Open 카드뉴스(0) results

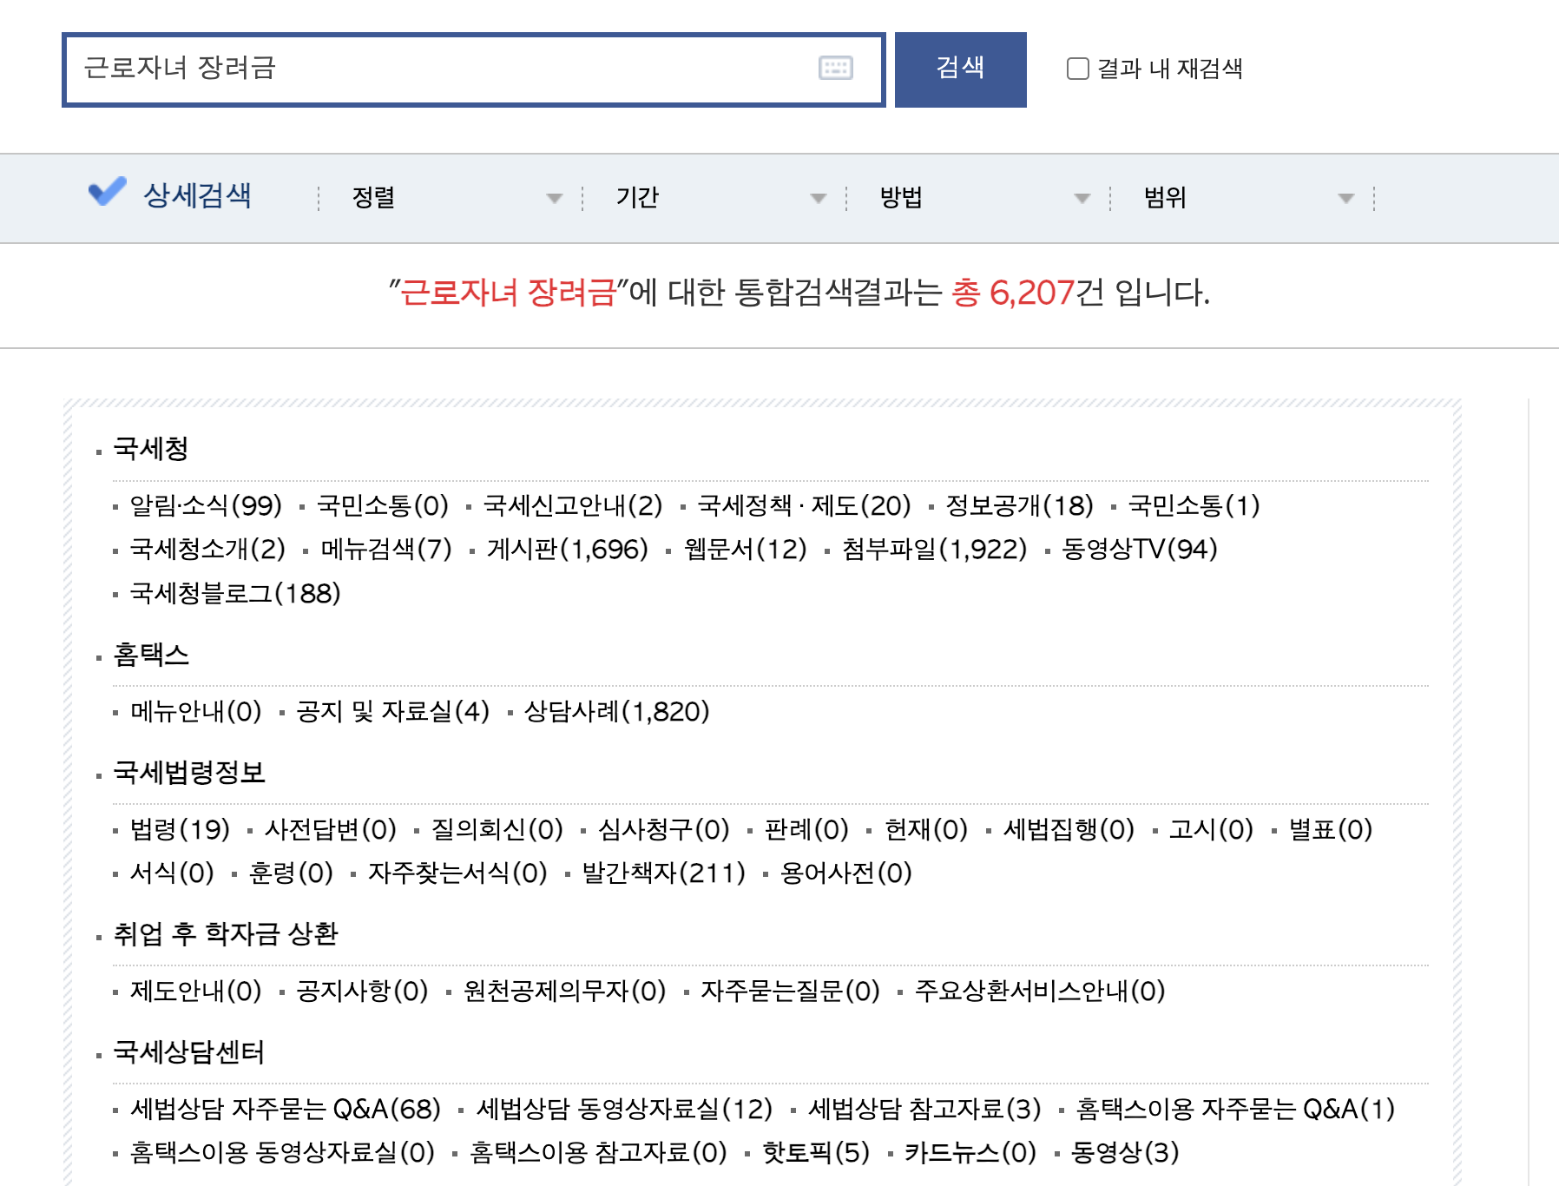[970, 1152]
